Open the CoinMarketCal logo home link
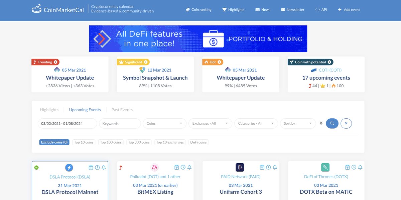This screenshot has width=401, height=200. (x=58, y=9)
